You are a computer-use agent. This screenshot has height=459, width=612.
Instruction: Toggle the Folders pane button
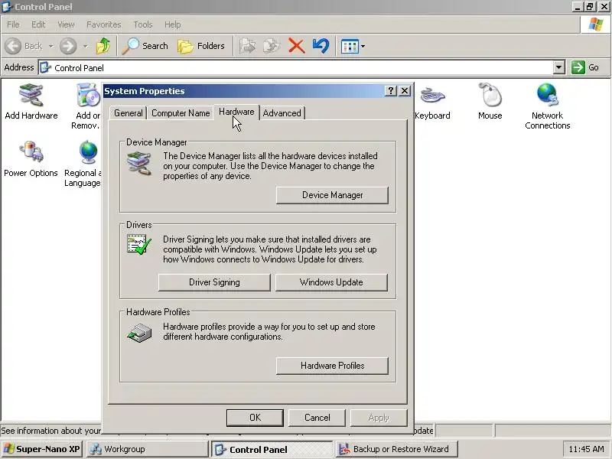click(x=201, y=46)
